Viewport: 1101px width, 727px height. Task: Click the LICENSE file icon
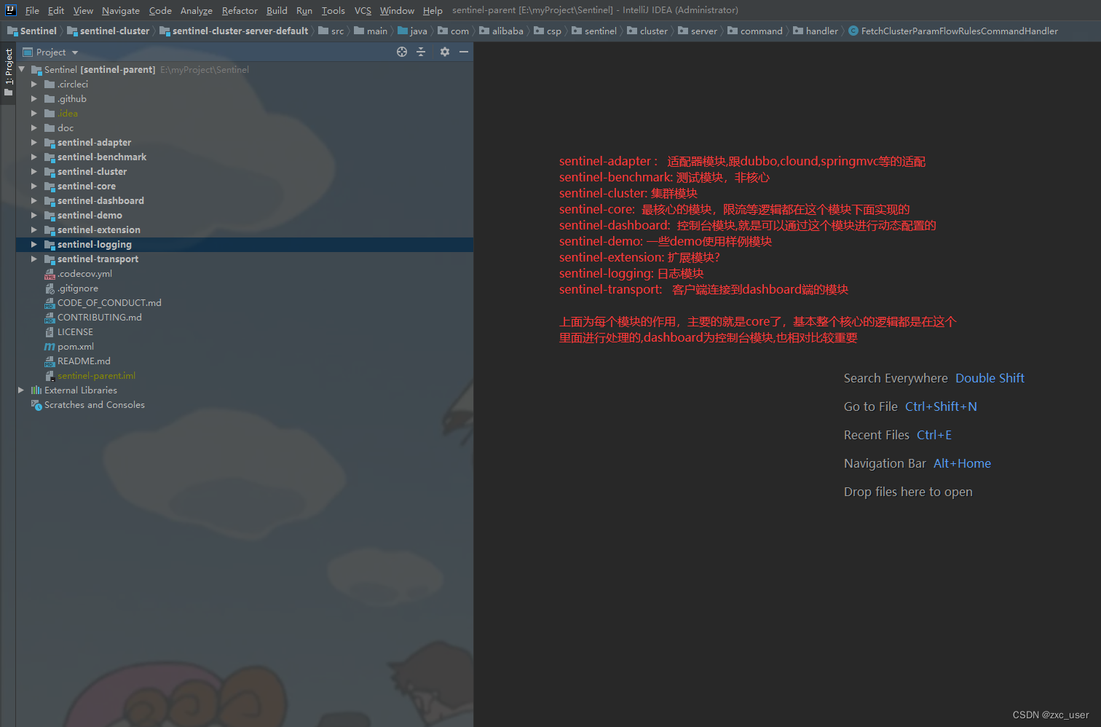(x=50, y=332)
